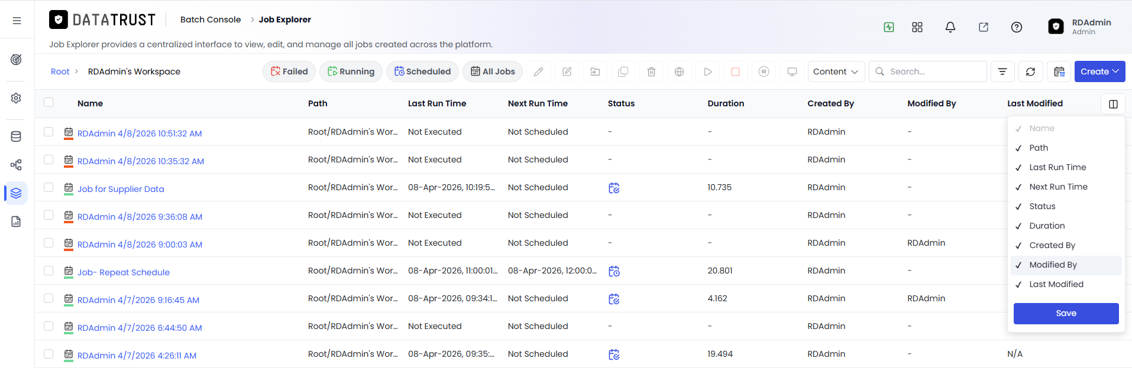Toggle the select-all header checkbox

click(x=48, y=102)
